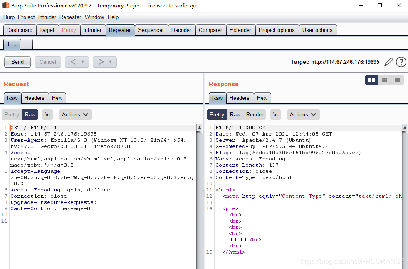Click the edit target pencil icon
The image size is (408, 269).
pyautogui.click(x=388, y=62)
